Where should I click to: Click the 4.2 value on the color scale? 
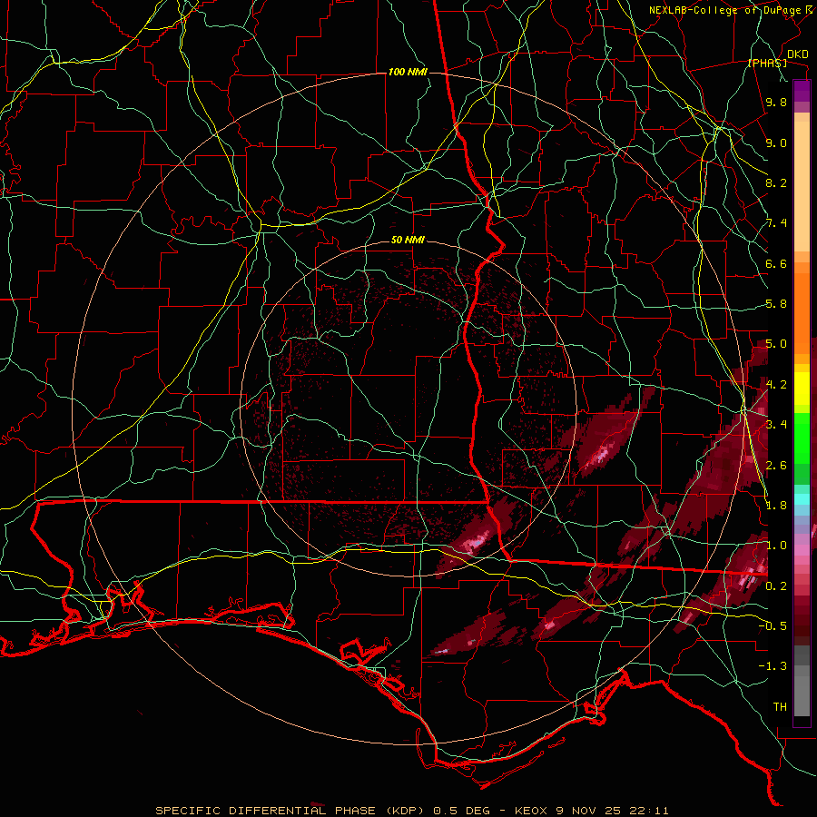coord(776,385)
